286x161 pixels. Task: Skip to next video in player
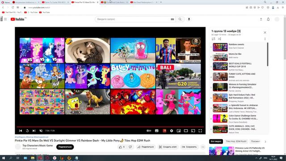(34, 131)
